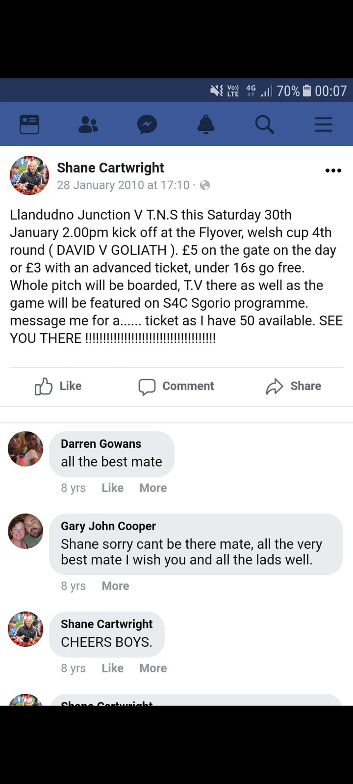Expand More options on Gary John Cooper's comment
Viewport: 353px width, 784px height.
(115, 586)
